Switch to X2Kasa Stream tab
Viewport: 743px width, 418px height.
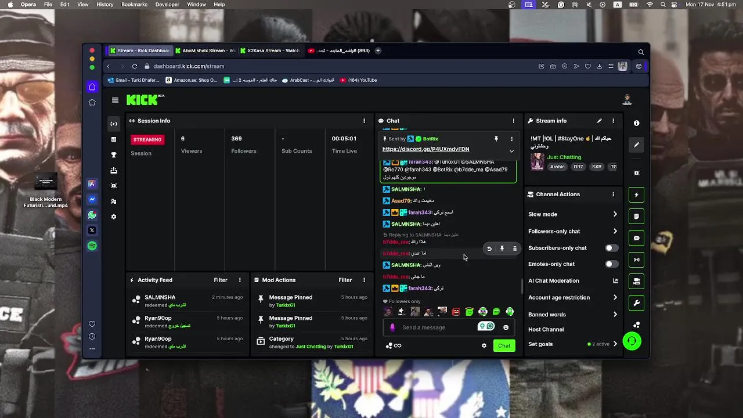coord(270,51)
